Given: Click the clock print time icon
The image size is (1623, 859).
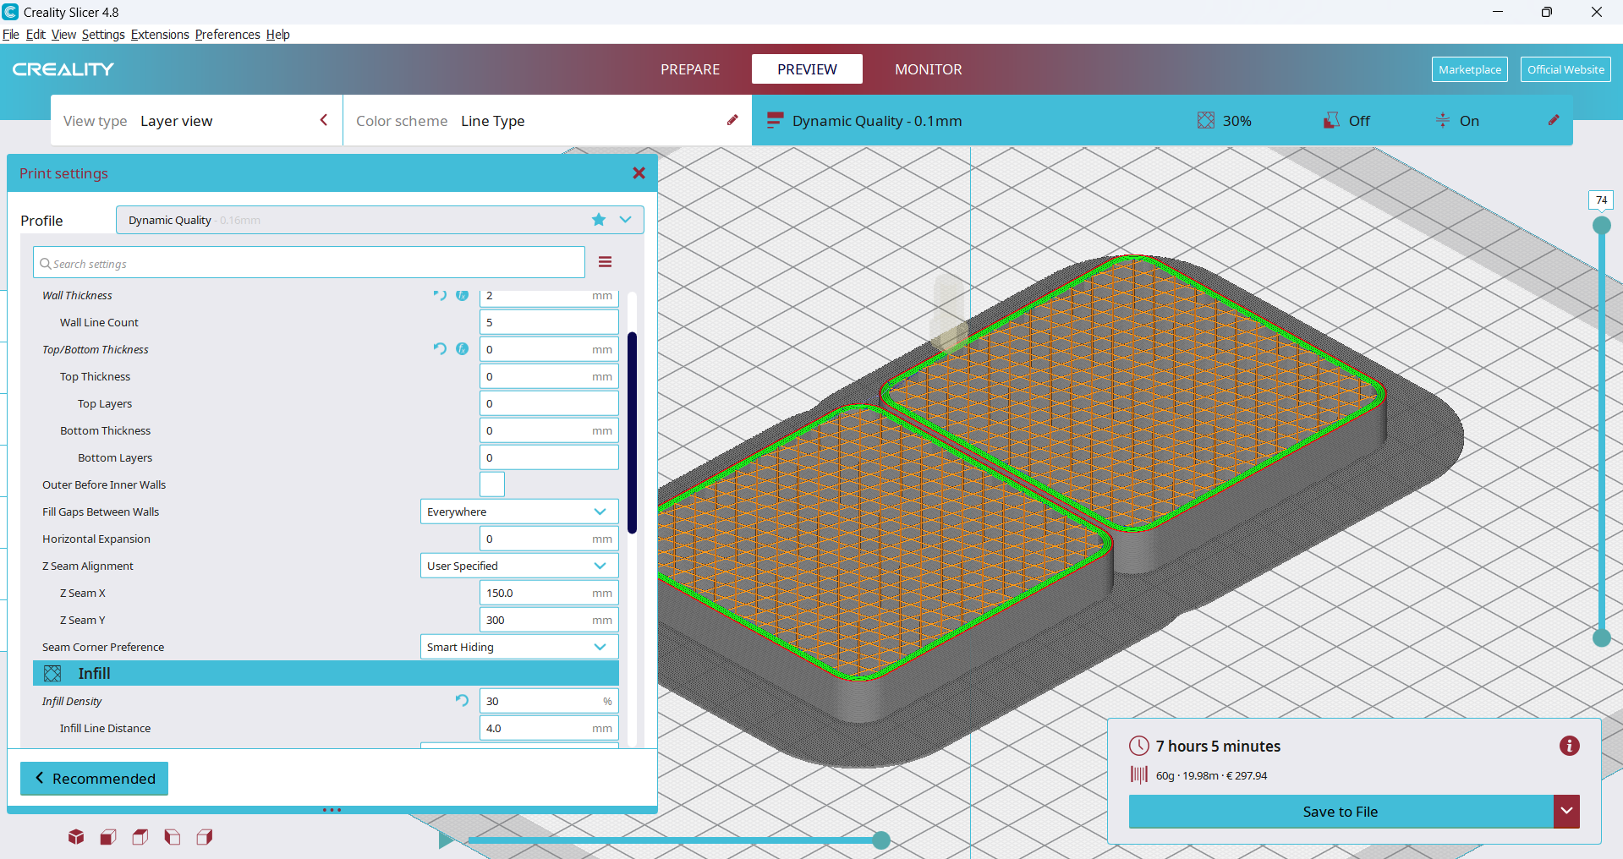Looking at the screenshot, I should 1139,746.
